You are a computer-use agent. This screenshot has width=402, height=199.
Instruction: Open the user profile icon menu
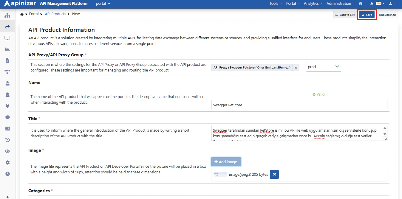click(x=392, y=4)
